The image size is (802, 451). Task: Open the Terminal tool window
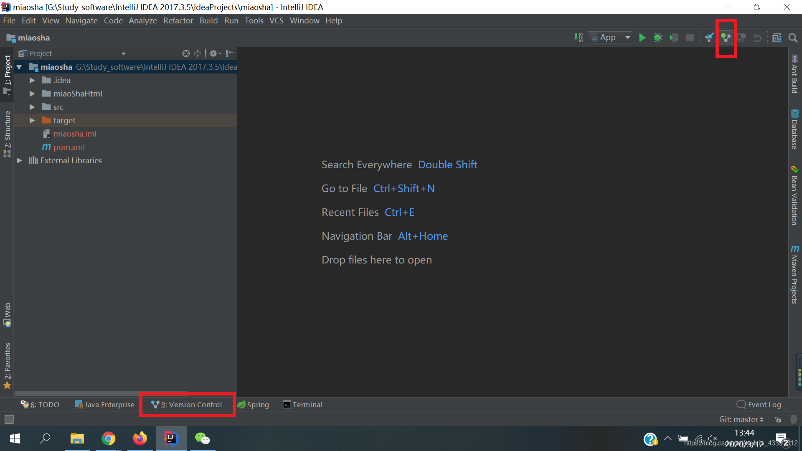(x=302, y=404)
